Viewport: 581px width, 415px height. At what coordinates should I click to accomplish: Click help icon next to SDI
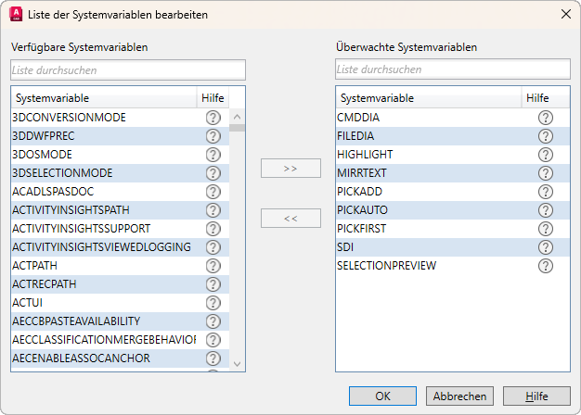[546, 247]
